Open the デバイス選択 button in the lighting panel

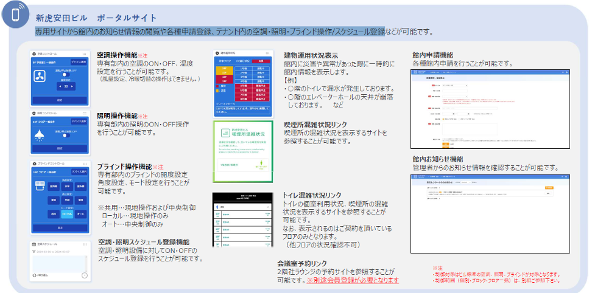pos(79,121)
